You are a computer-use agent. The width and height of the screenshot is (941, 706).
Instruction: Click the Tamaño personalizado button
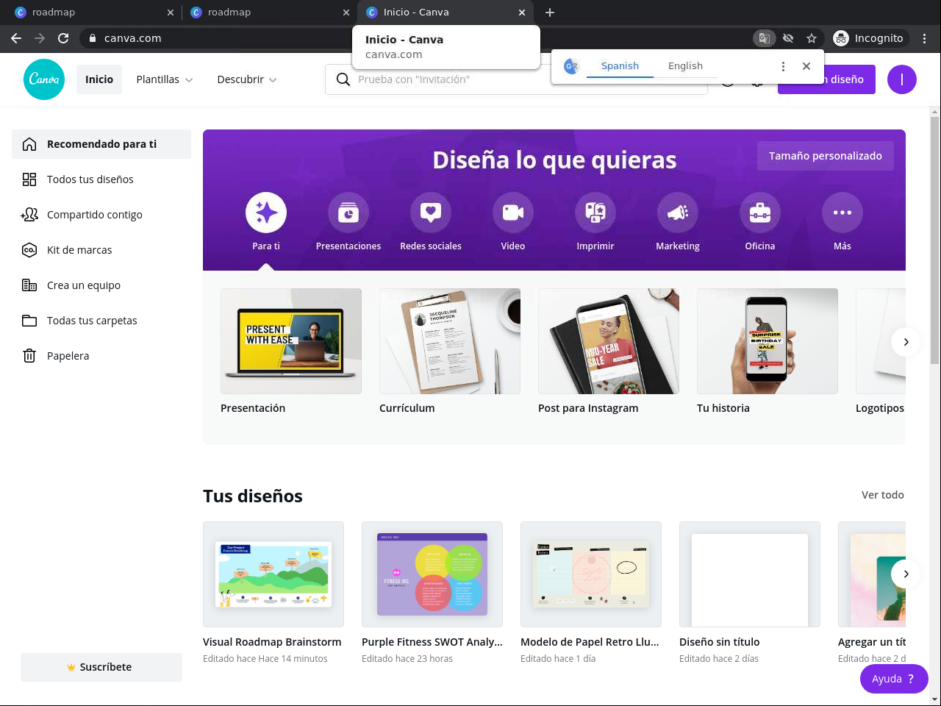coord(826,156)
